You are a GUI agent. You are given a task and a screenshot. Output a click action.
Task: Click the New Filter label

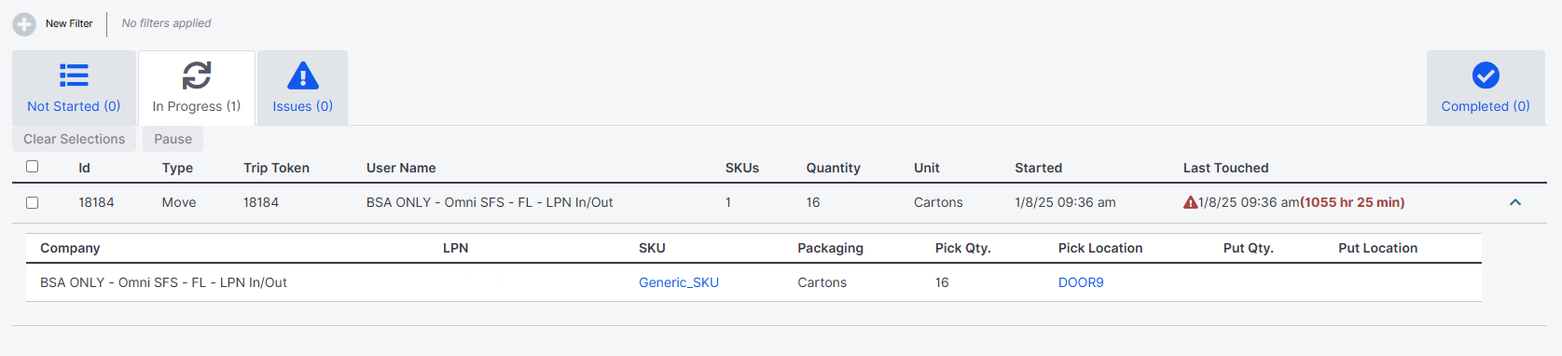tap(69, 23)
